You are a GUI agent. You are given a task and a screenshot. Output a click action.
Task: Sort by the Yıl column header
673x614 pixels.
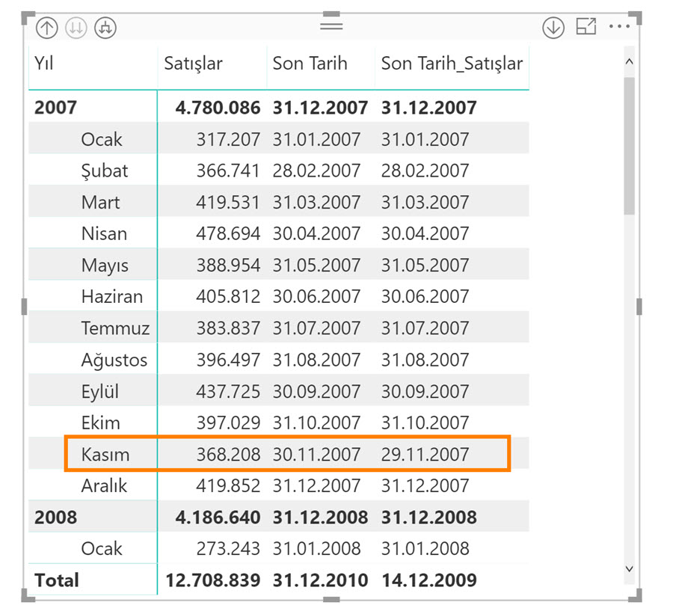[44, 64]
